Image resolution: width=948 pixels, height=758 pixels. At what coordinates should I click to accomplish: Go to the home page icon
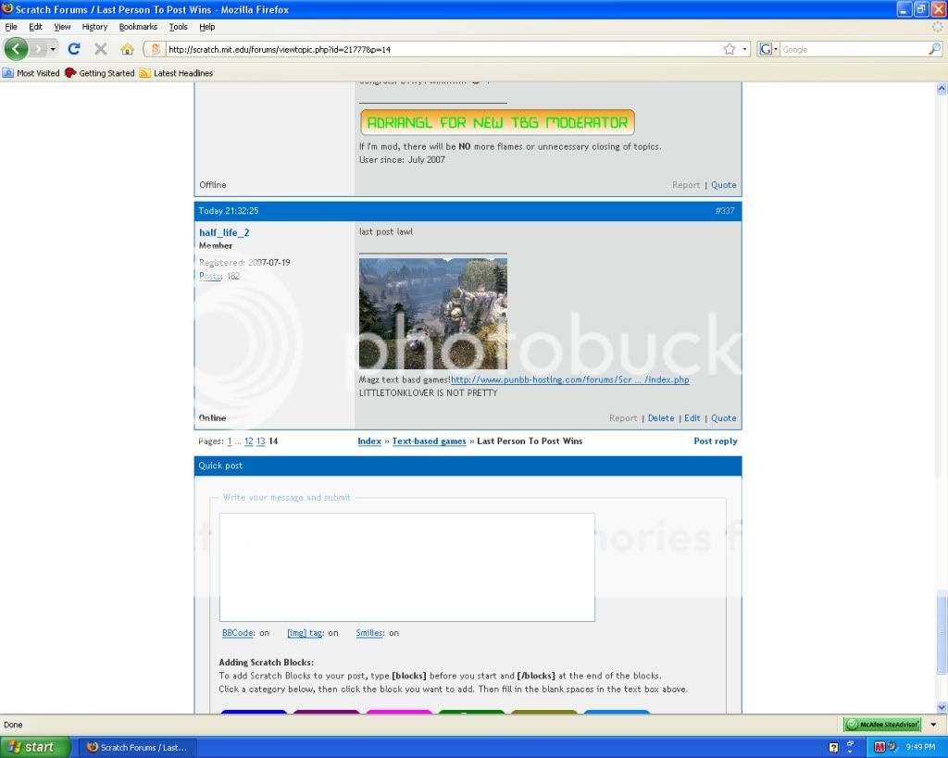(127, 49)
